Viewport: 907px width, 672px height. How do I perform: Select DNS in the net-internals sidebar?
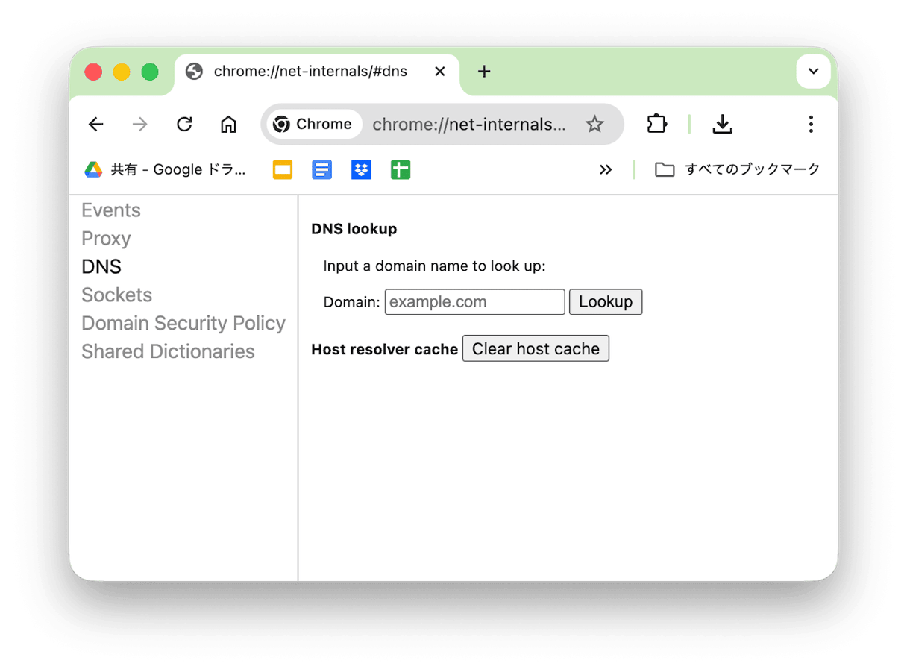pos(101,266)
